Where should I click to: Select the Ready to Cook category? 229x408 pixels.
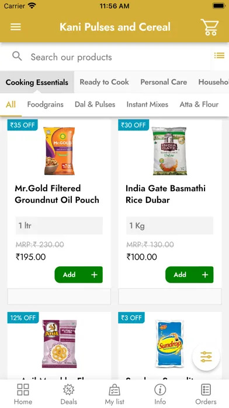click(x=104, y=82)
